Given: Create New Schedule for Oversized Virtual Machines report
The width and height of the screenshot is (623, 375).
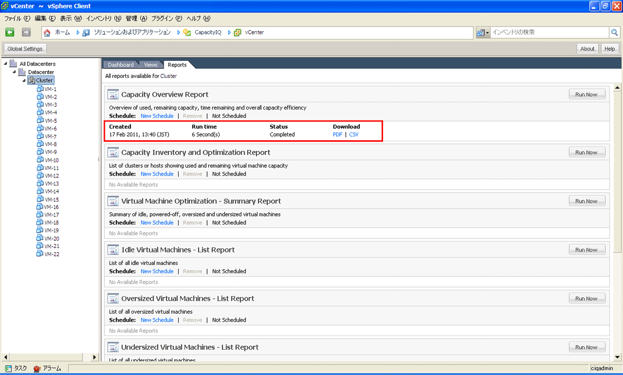Looking at the screenshot, I should pyautogui.click(x=157, y=320).
